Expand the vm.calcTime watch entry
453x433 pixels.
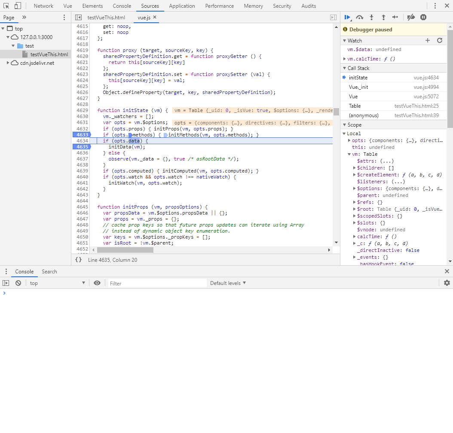pyautogui.click(x=344, y=59)
